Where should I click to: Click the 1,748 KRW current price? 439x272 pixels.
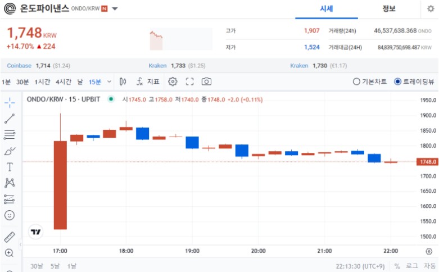[x=31, y=33]
